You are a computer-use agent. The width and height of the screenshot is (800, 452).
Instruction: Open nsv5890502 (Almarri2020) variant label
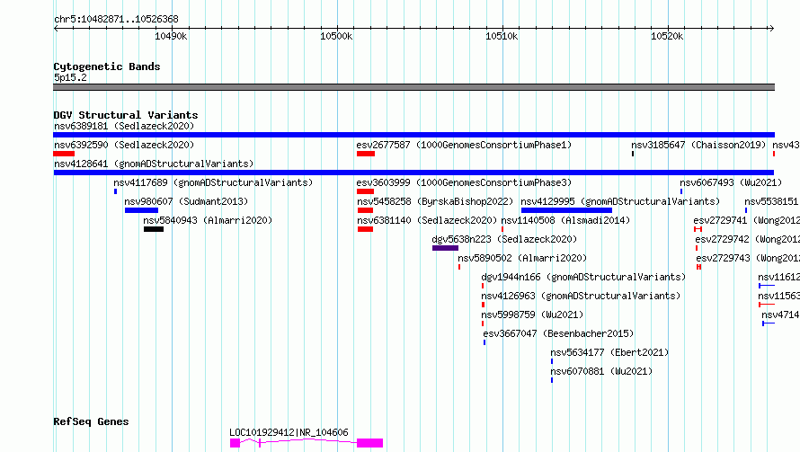[x=522, y=258]
